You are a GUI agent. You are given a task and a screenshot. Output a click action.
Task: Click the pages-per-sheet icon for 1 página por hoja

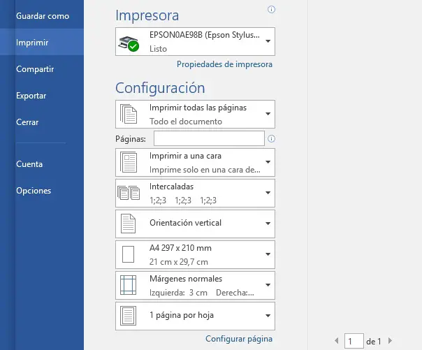pos(128,316)
